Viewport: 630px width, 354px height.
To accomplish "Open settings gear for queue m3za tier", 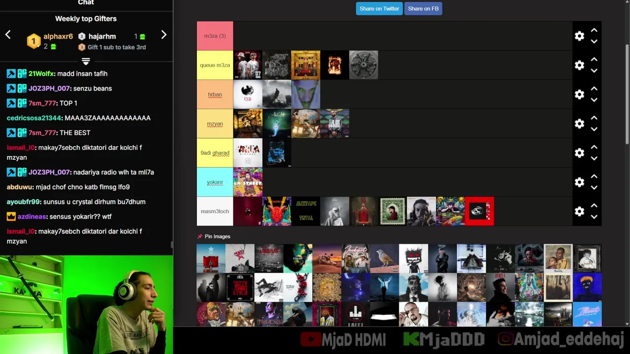I will 579,65.
